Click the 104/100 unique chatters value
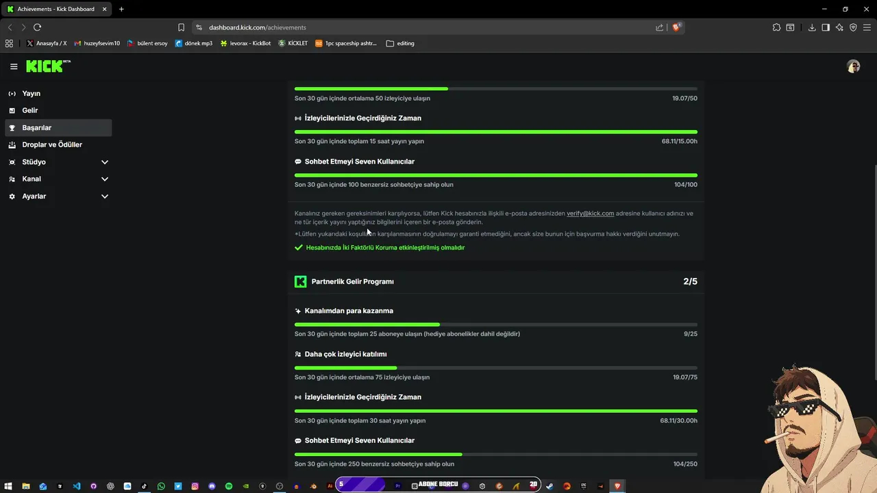Screen dimensions: 877x493 click(x=686, y=184)
